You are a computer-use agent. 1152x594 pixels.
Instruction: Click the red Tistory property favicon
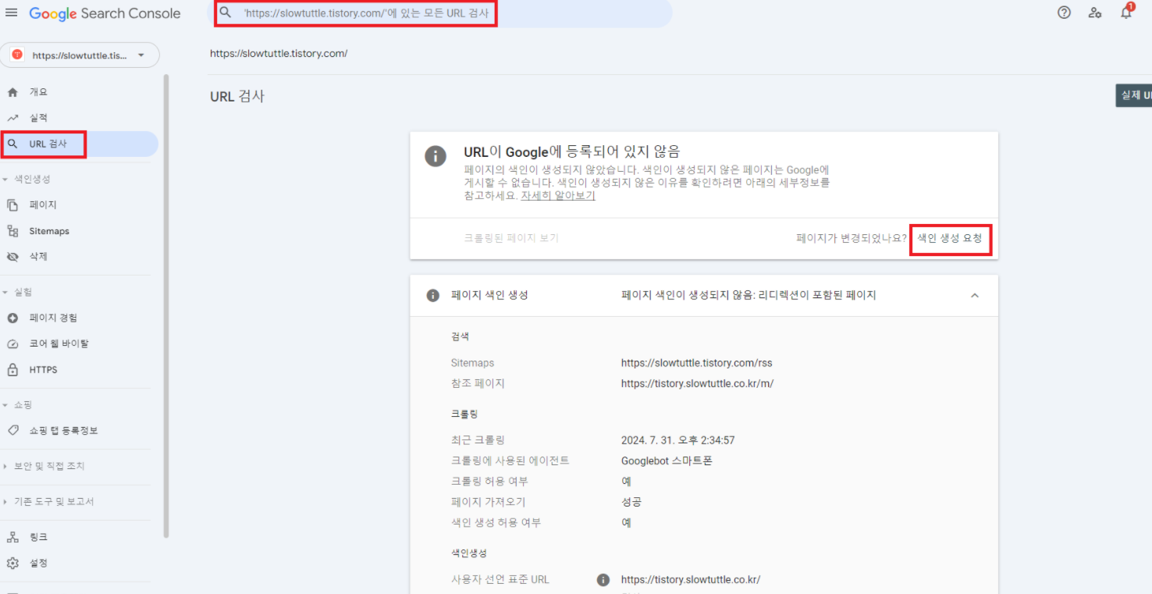point(17,55)
